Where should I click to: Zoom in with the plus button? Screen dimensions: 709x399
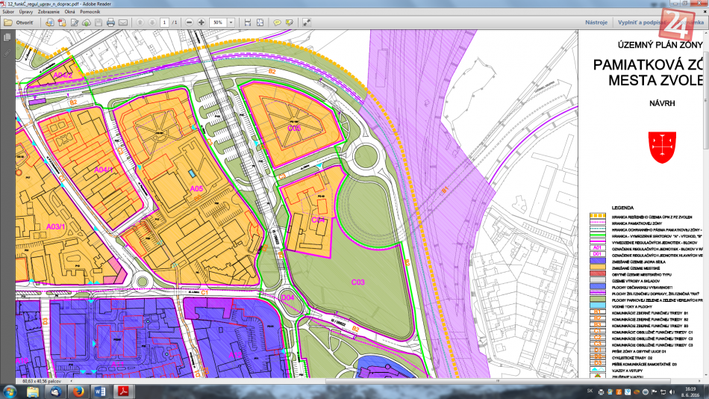click(202, 23)
